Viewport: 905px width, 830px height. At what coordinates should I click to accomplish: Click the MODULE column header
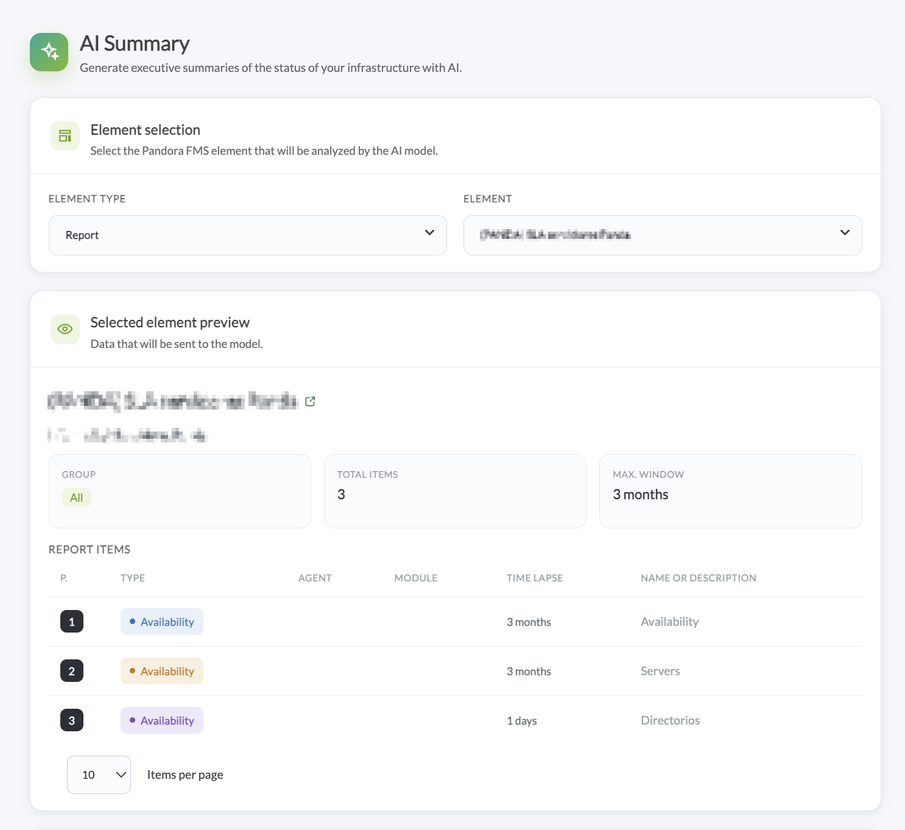(416, 578)
